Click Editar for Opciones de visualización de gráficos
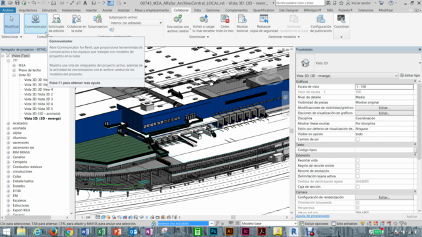This screenshot has height=237, width=422. pyautogui.click(x=384, y=113)
